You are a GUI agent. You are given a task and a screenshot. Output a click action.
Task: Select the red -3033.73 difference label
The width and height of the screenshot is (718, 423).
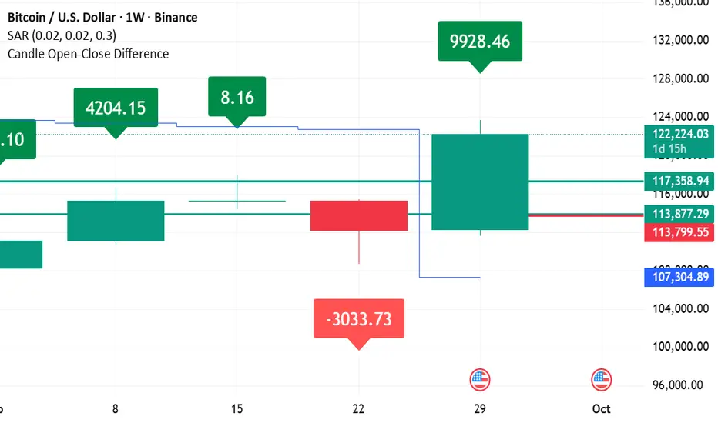[x=358, y=318]
